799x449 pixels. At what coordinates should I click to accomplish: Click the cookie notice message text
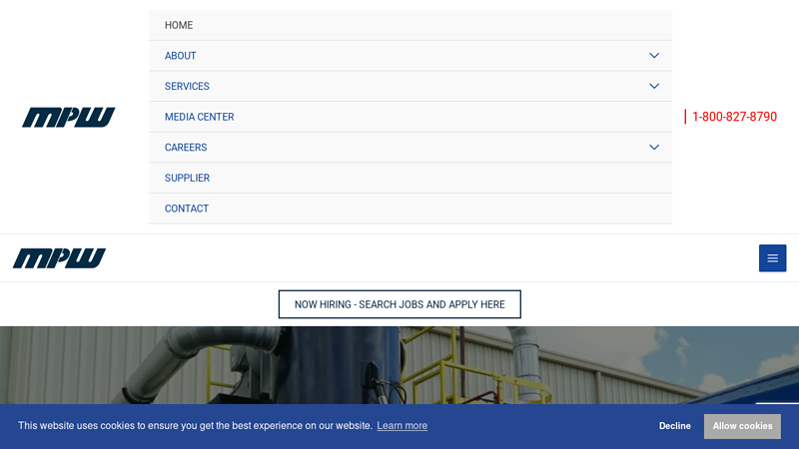(195, 426)
